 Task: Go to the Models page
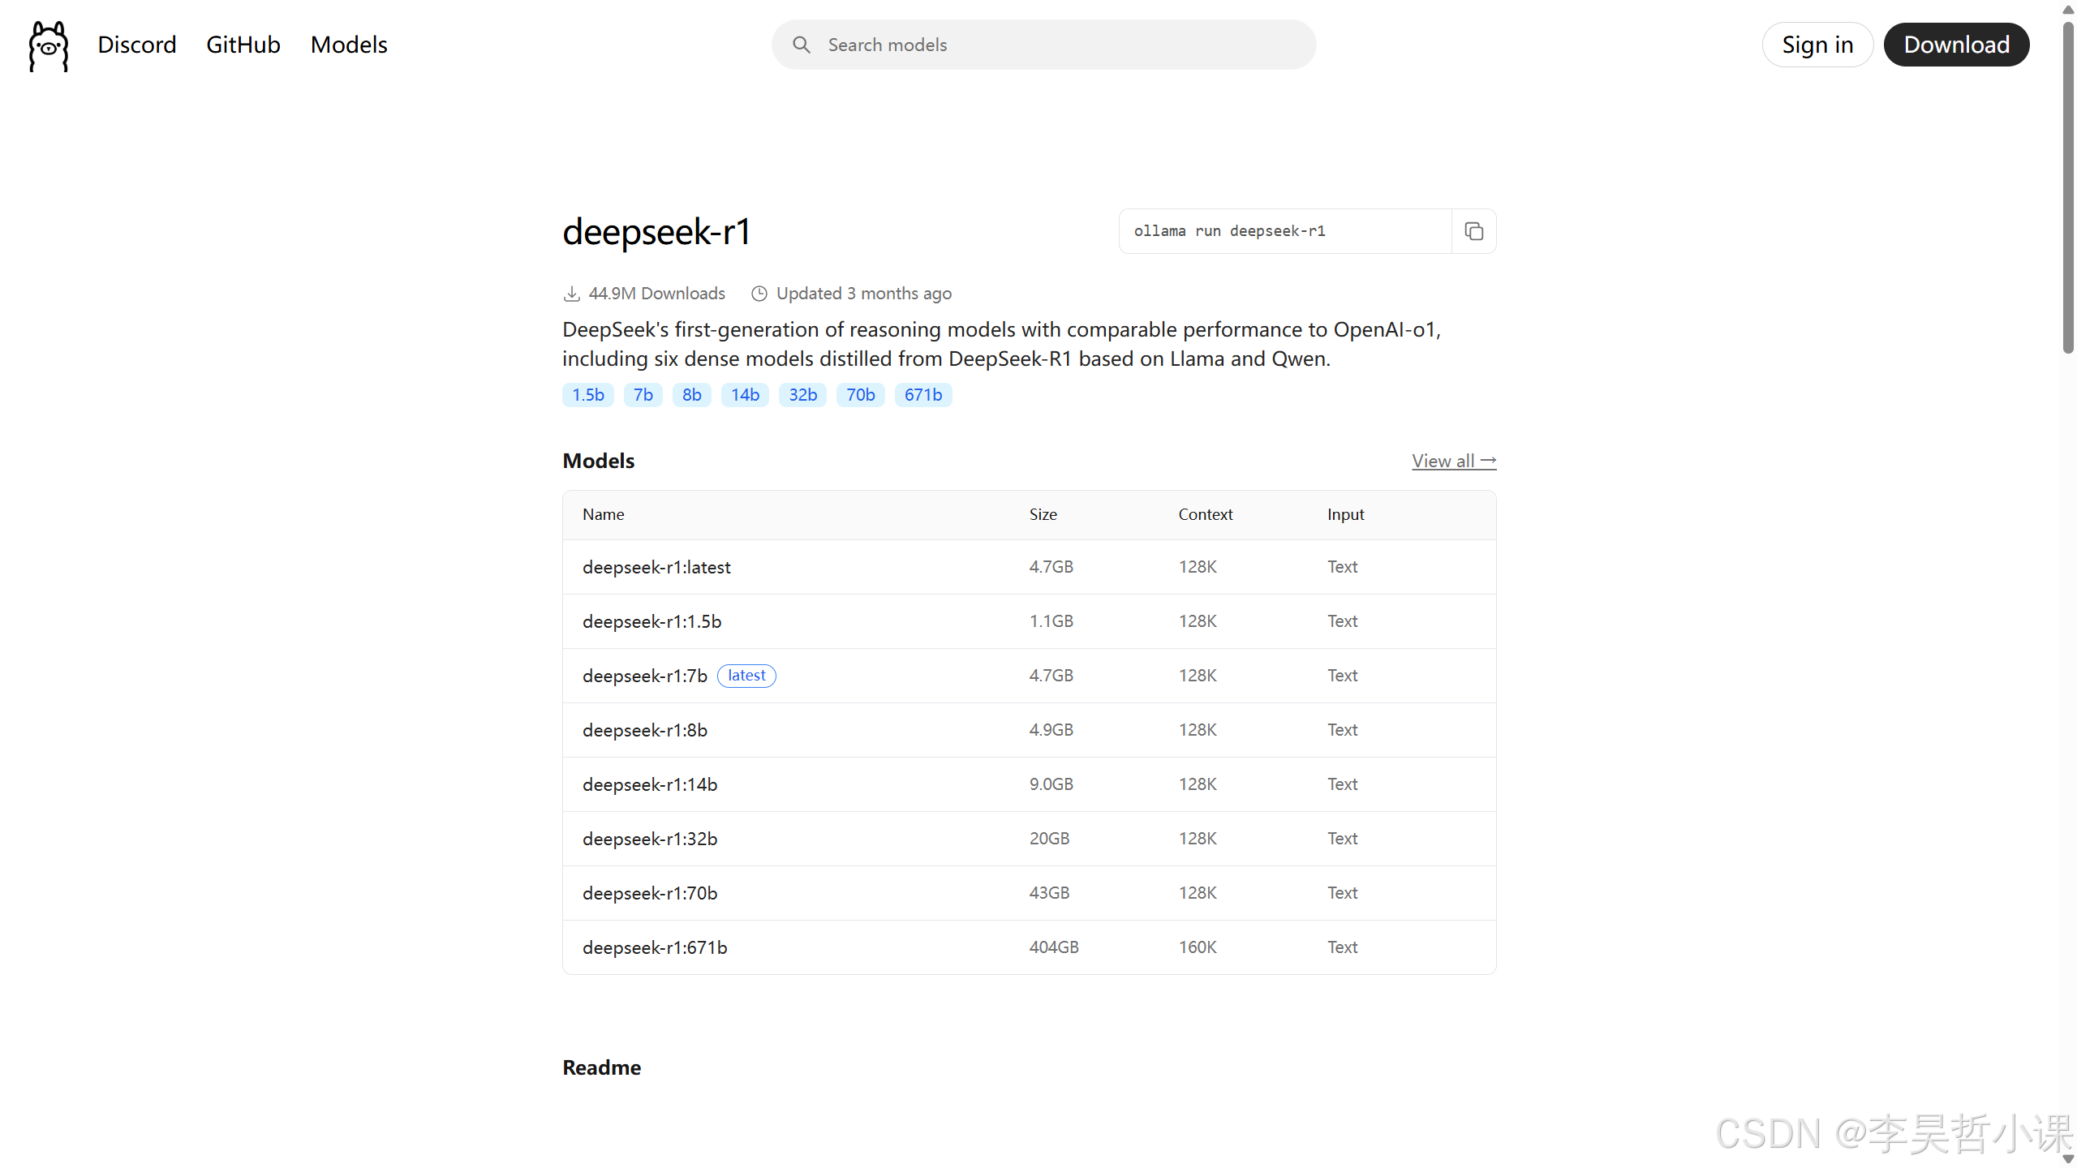pos(349,45)
